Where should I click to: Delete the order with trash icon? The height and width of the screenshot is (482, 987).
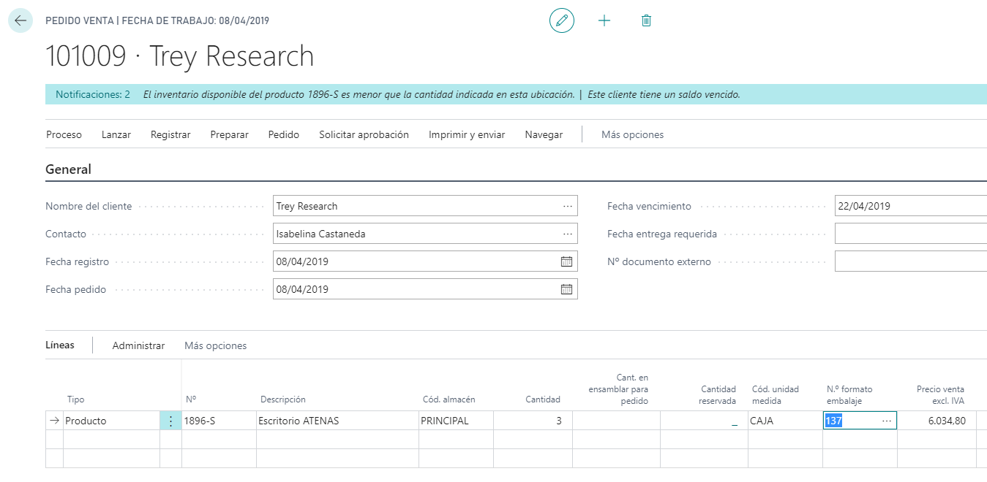click(646, 20)
